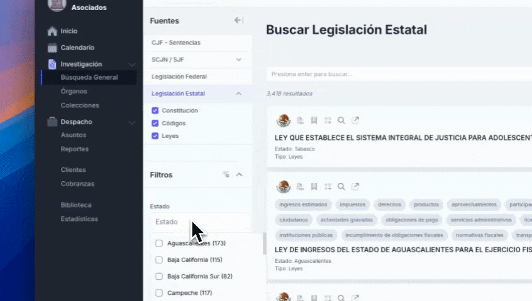Check the Baja California (115) filter
This screenshot has height=301, width=532.
(x=159, y=260)
